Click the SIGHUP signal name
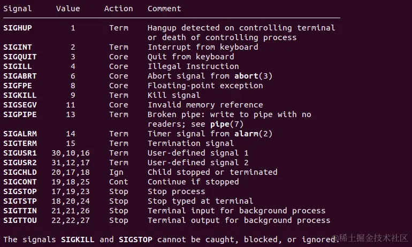The height and width of the screenshot is (247, 412). coord(18,28)
